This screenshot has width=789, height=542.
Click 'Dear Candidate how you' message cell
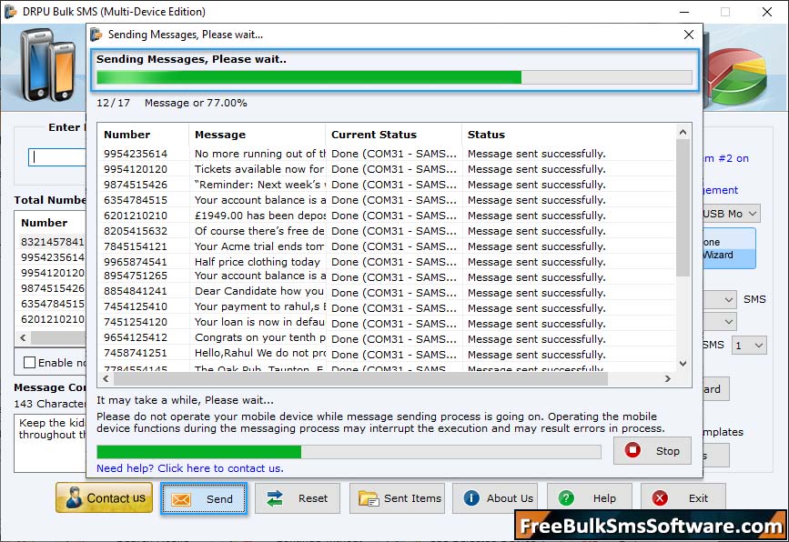click(x=259, y=291)
